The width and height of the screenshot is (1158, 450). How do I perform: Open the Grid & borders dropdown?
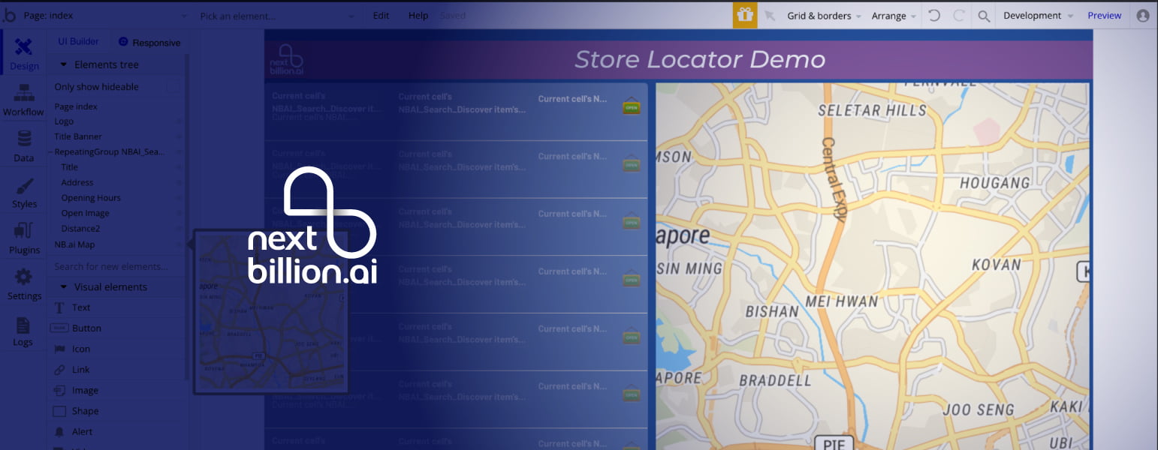(x=824, y=16)
